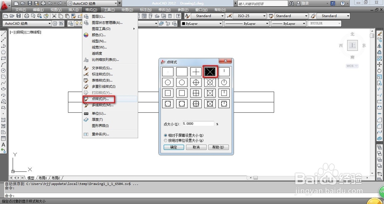Choose X-shaped highlighted point style
The width and height of the screenshot is (384, 204).
[210, 72]
